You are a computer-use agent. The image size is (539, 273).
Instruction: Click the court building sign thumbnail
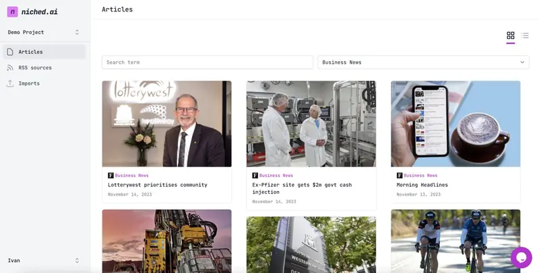pos(311,245)
